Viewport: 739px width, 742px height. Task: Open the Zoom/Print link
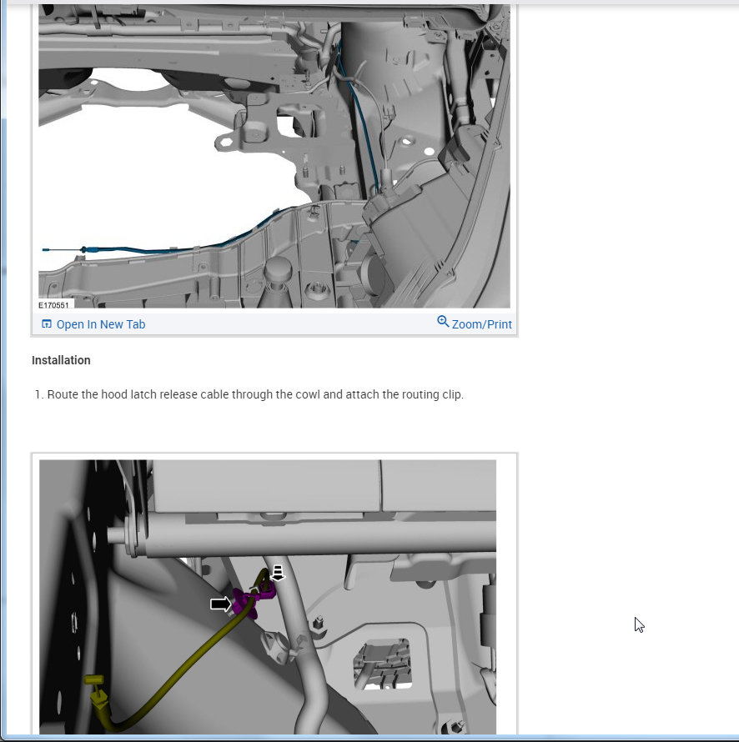click(481, 324)
